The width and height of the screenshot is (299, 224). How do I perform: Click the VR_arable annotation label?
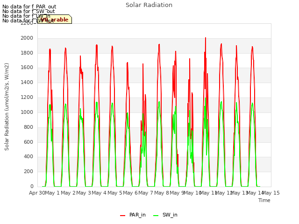[55, 19]
